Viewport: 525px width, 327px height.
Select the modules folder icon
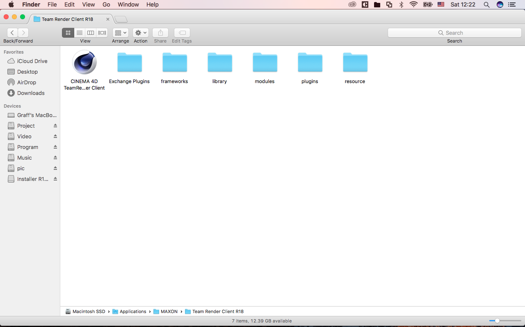[265, 62]
